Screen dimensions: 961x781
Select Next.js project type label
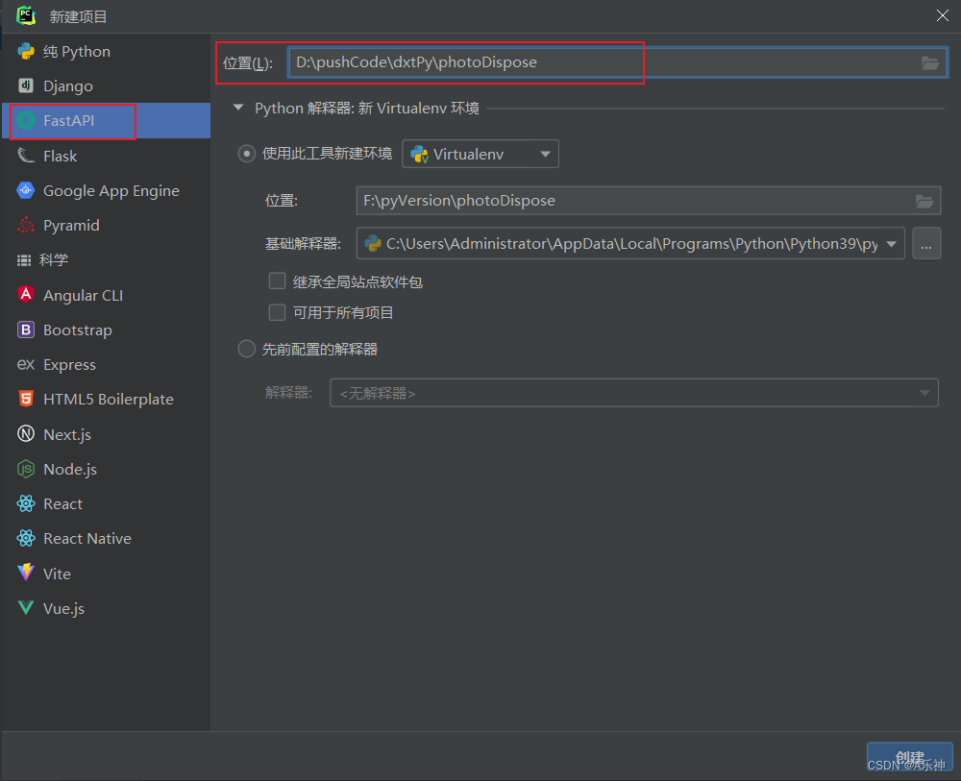click(67, 435)
